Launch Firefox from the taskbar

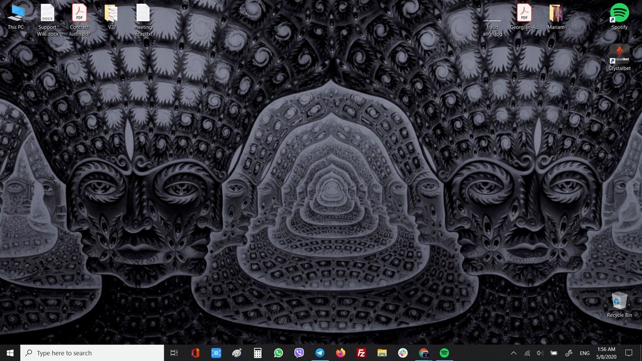340,353
